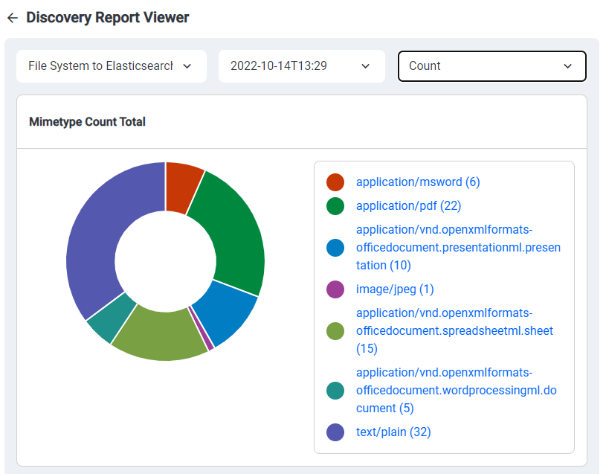Click the presentationml.presentation (10) legend link
Image resolution: width=606 pixels, height=474 pixels.
click(x=457, y=248)
